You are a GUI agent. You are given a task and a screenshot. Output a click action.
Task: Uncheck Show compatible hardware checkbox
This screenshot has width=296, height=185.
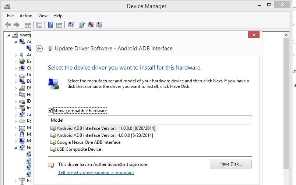coord(50,111)
